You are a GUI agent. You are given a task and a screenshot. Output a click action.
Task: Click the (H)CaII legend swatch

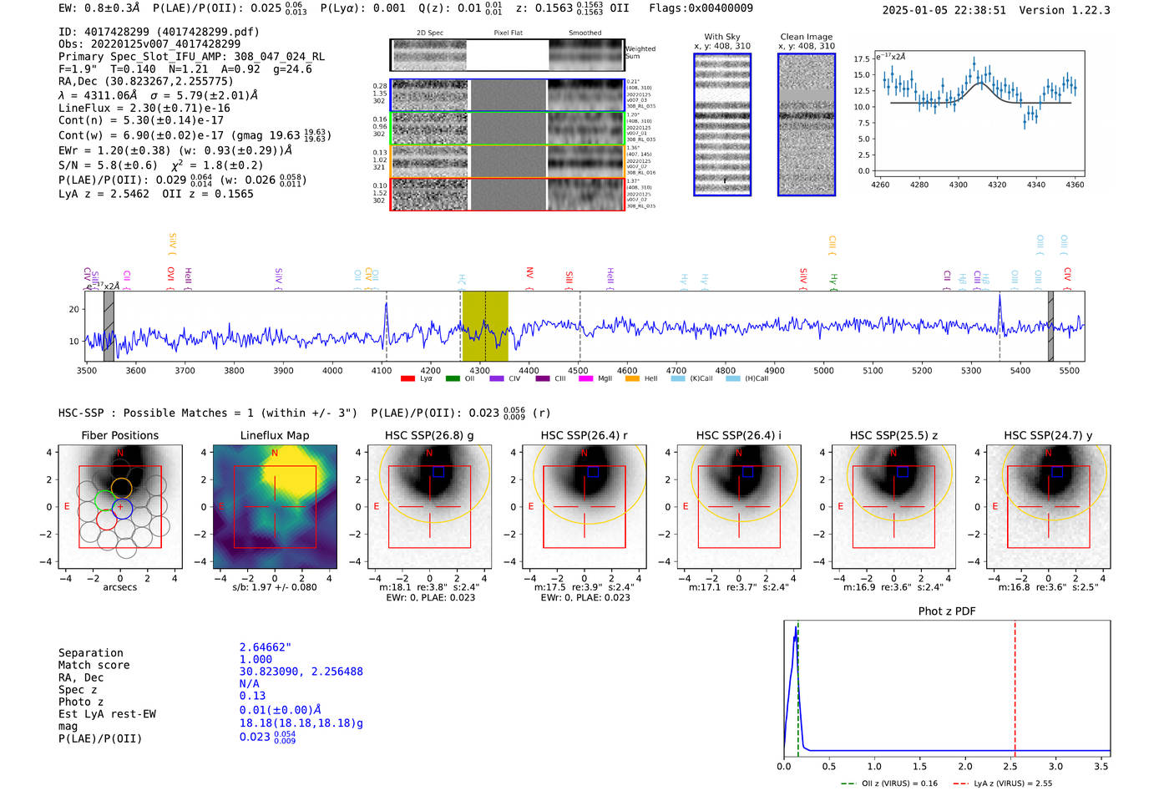pyautogui.click(x=732, y=378)
